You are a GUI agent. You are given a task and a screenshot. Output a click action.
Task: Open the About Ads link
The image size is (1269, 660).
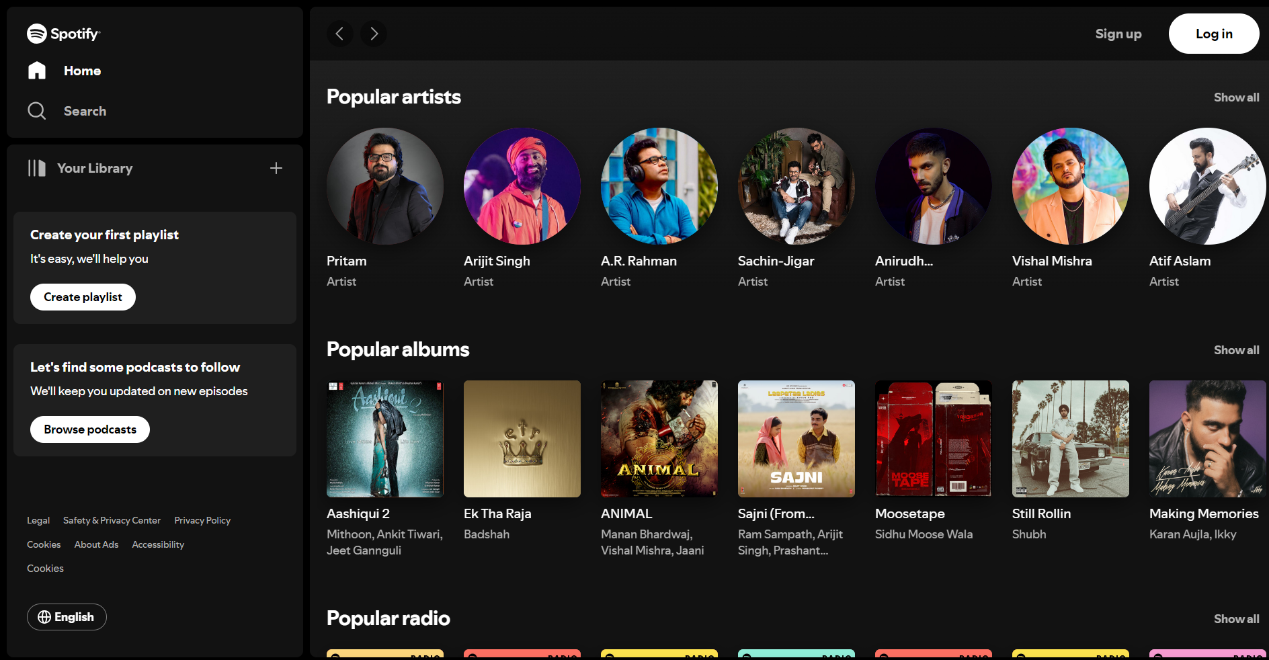96,544
